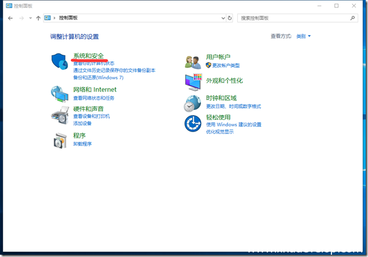Image resolution: width=368 pixels, height=257 pixels.
Task: Click the Hardware and Sound printer icon
Action: (x=60, y=113)
